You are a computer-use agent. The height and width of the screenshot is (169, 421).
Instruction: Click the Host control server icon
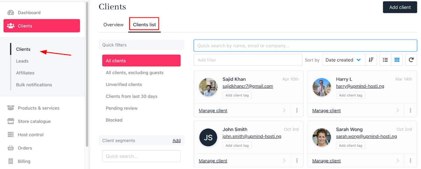pyautogui.click(x=11, y=135)
